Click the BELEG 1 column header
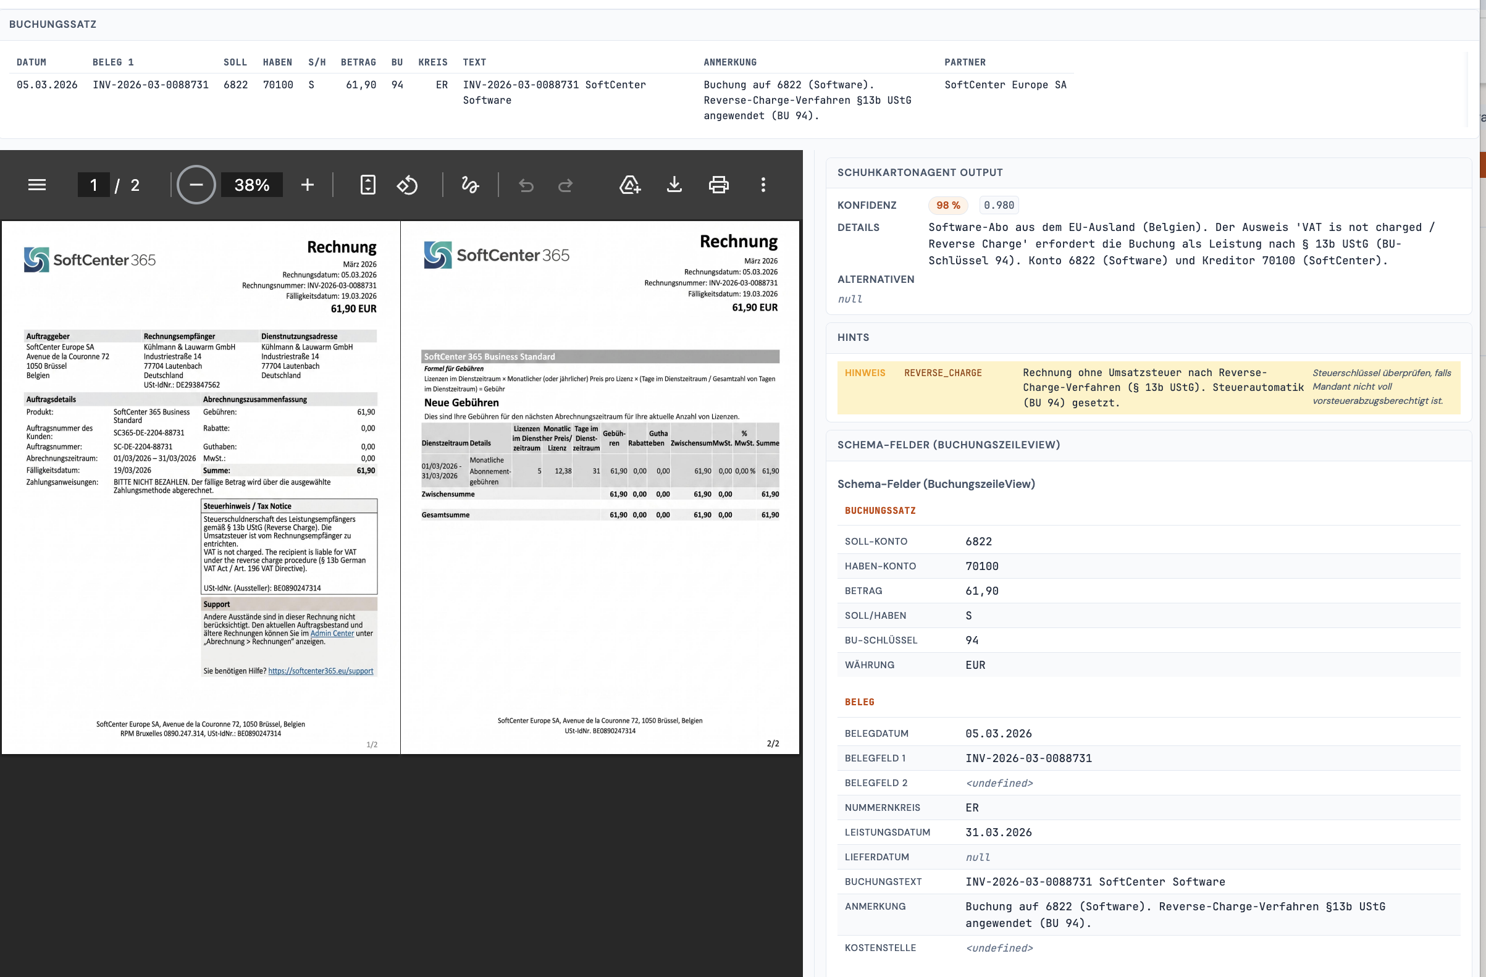This screenshot has width=1486, height=977. 113,62
